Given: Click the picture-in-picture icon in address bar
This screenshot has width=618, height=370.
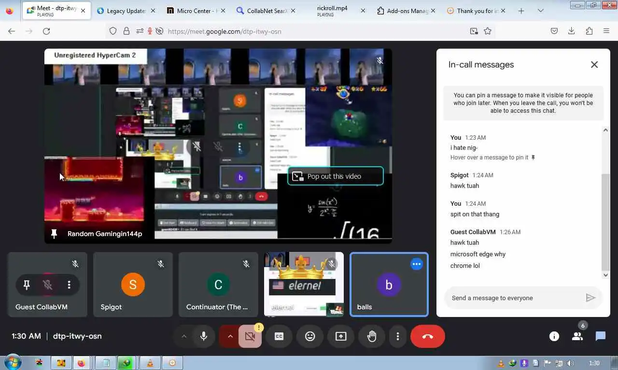Looking at the screenshot, I should [x=474, y=31].
